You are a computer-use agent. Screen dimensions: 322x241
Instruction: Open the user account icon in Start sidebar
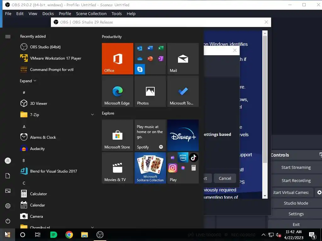tap(8, 161)
